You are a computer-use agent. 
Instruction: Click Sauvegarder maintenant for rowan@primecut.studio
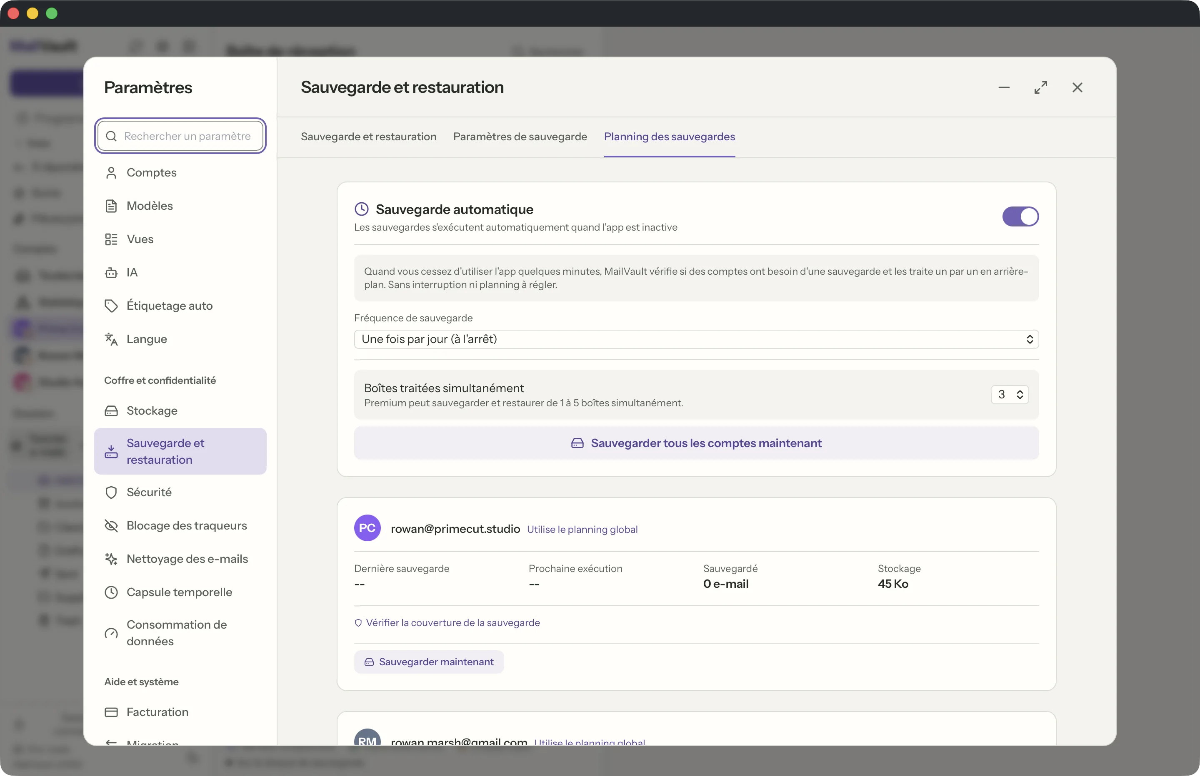(429, 662)
